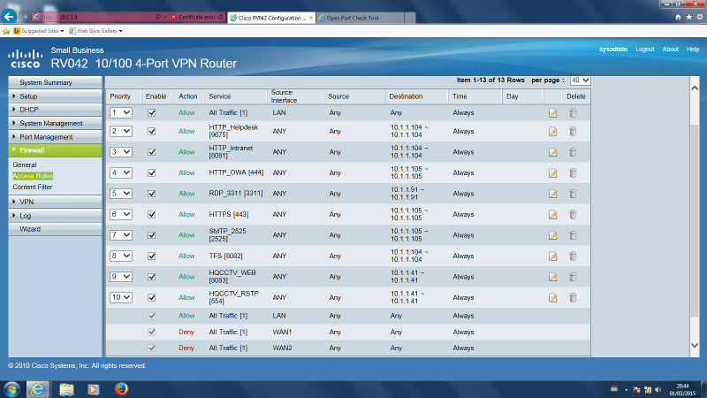Screen dimensions: 707x398
Task: Delete the RDP_3311 rule
Action: (x=573, y=194)
